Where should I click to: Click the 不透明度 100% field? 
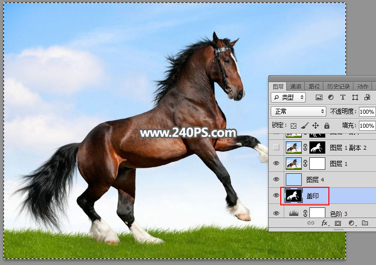[367, 112]
